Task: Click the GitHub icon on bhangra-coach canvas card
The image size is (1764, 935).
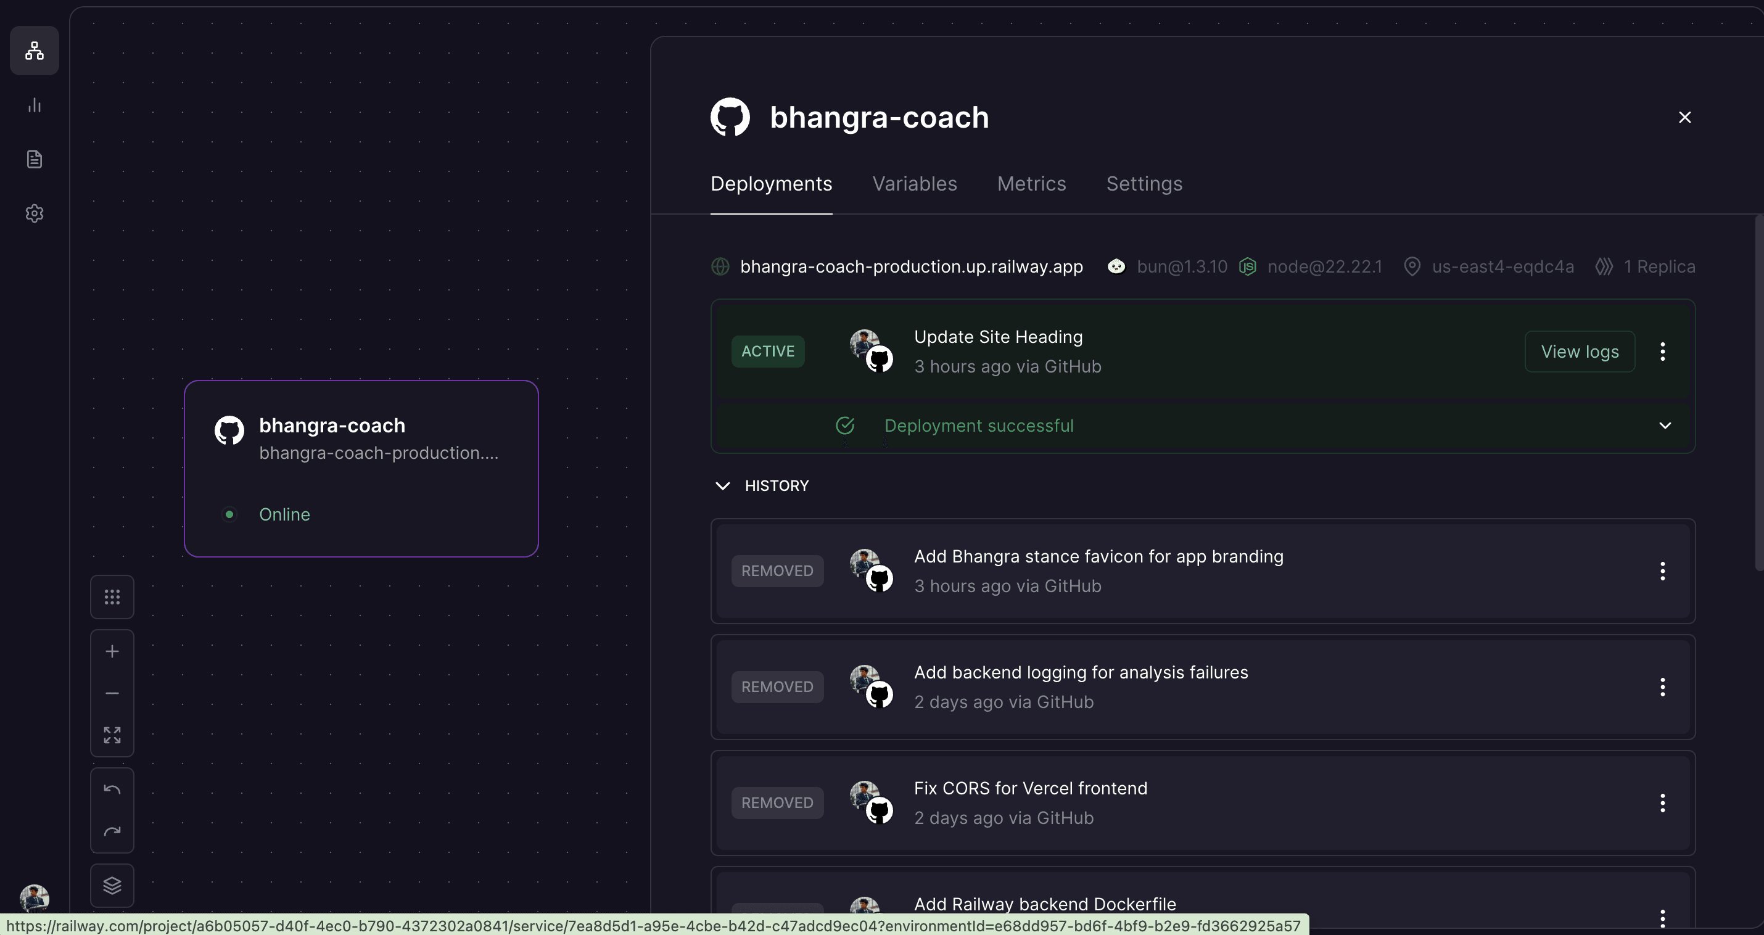Action: tap(229, 430)
